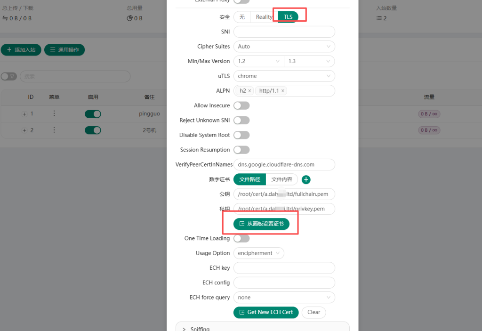Open the three-dot menu for row 1
482x331 pixels.
pyautogui.click(x=54, y=113)
